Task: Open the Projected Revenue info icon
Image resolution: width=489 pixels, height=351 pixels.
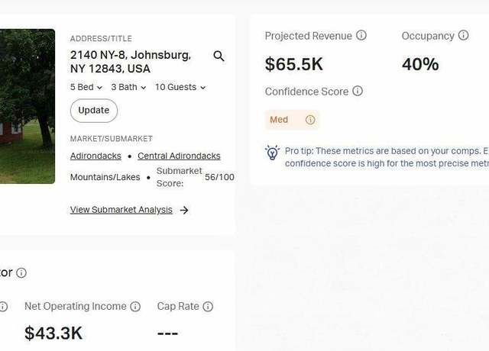Action: 361,35
